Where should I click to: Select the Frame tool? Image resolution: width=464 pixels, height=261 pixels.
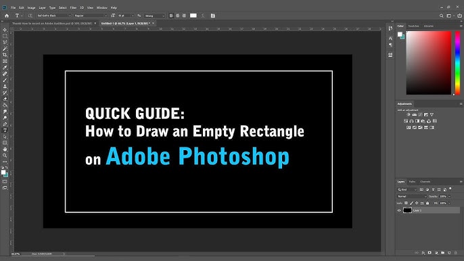point(5,62)
